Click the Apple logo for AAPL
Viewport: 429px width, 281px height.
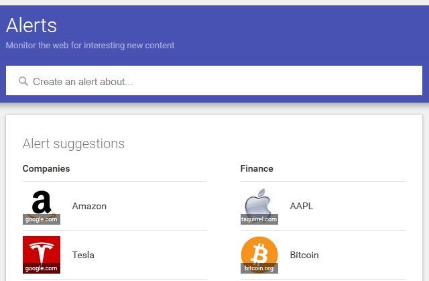(259, 206)
